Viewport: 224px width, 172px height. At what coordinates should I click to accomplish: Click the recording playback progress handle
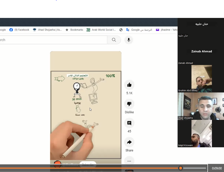[x=181, y=168]
